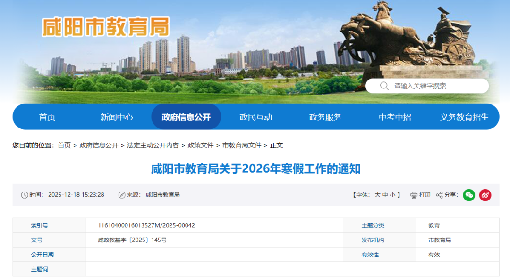Viewport: 510px width, 280px height.
Task: Type in the 请输入关键字搜索 search field
Action: [434, 86]
